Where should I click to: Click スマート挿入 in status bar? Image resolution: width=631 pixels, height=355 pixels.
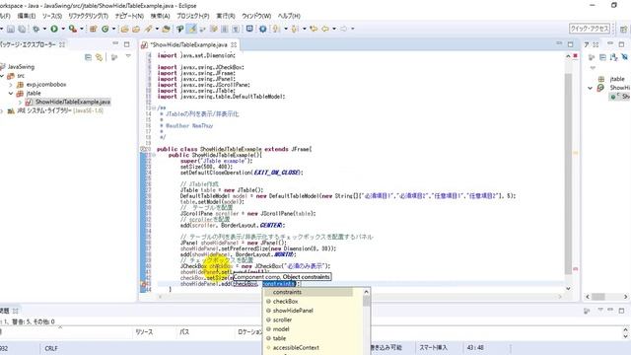point(433,347)
